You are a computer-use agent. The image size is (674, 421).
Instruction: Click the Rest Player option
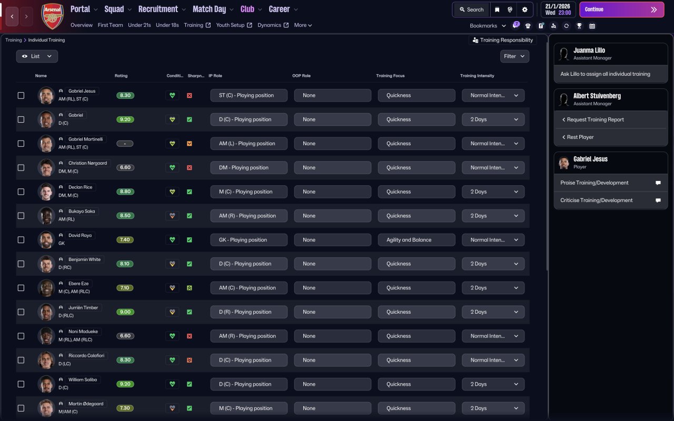point(611,137)
